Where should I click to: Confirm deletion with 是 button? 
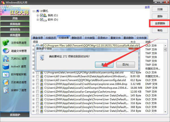point(104,65)
